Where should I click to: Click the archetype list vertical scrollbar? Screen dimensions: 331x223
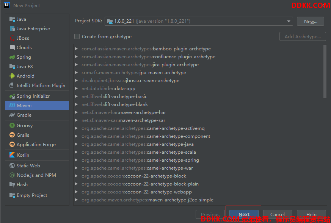coord(325,72)
